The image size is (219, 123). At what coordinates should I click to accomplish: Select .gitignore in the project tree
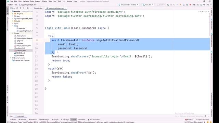(x=18, y=41)
